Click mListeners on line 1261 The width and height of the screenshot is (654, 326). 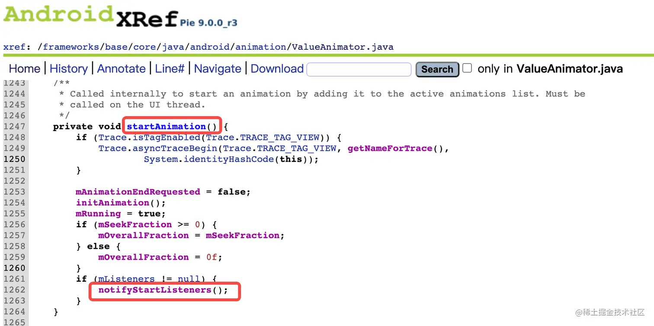[x=126, y=279]
